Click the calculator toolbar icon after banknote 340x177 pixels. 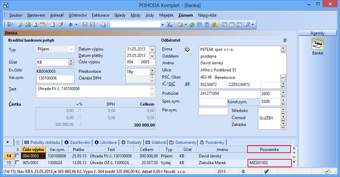pyautogui.click(x=199, y=25)
